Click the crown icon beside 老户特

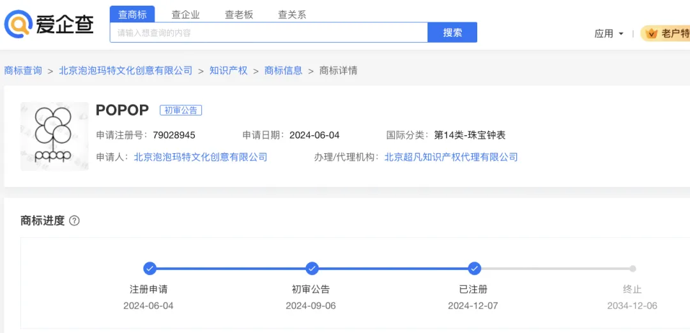coord(652,34)
